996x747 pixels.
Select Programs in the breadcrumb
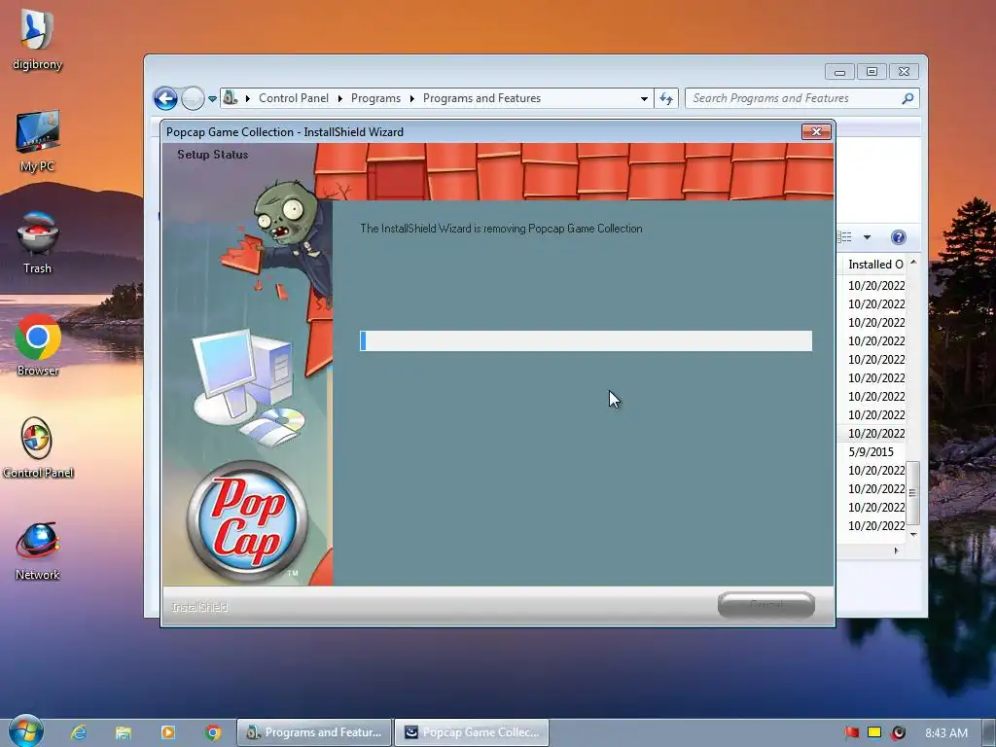coord(375,98)
